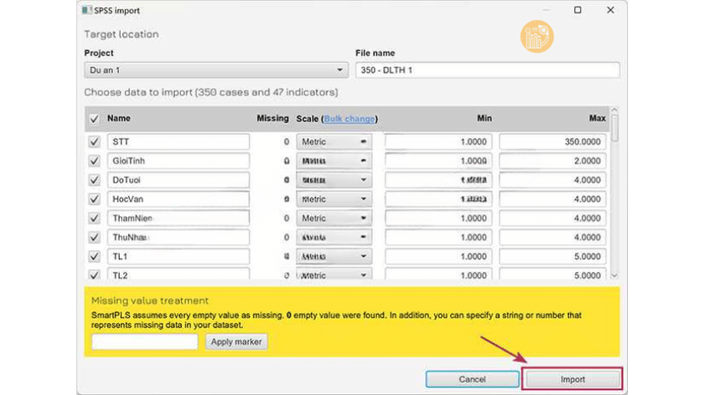Uncheck the STT row checkbox
The image size is (704, 395).
pyautogui.click(x=94, y=141)
